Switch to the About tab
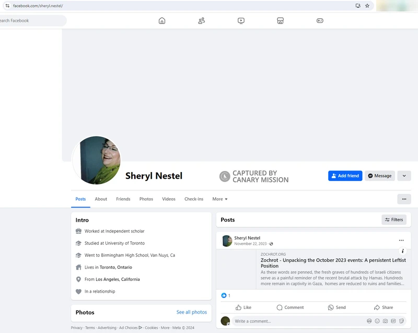 (x=101, y=199)
